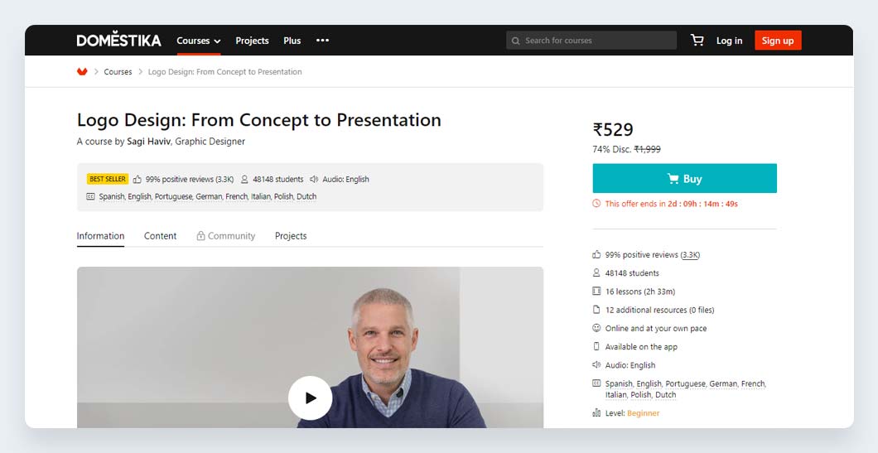Click the 'Logo Design: From Concept to Presentation' breadcrumb
878x453 pixels.
point(225,72)
